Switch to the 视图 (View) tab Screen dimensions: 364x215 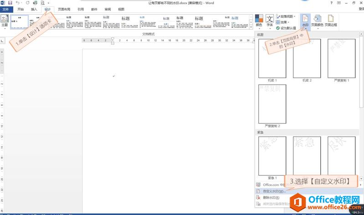point(121,9)
